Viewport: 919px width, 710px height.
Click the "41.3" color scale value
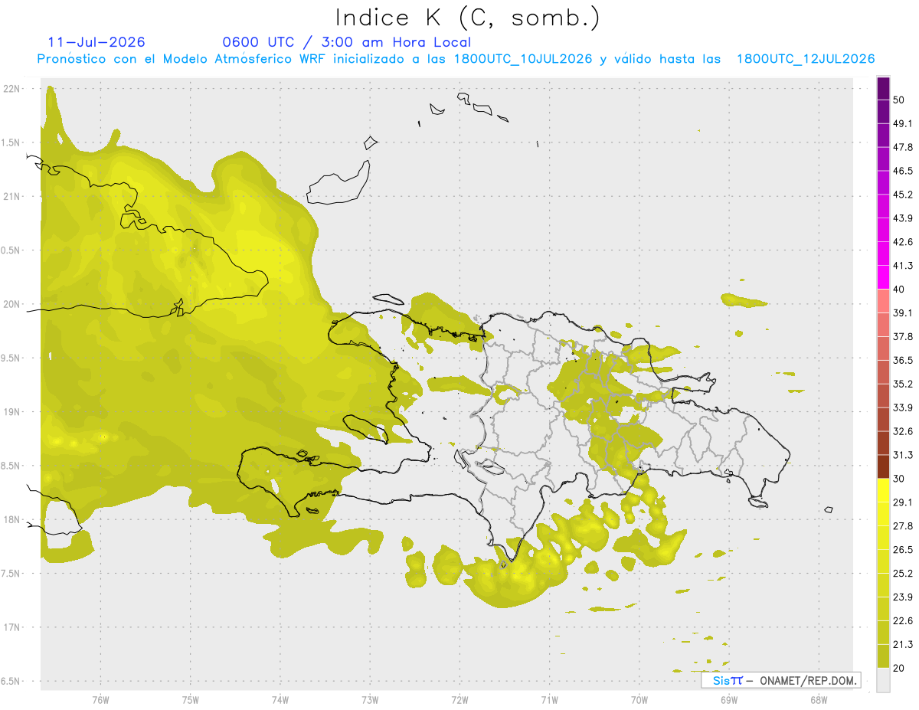[x=903, y=266]
